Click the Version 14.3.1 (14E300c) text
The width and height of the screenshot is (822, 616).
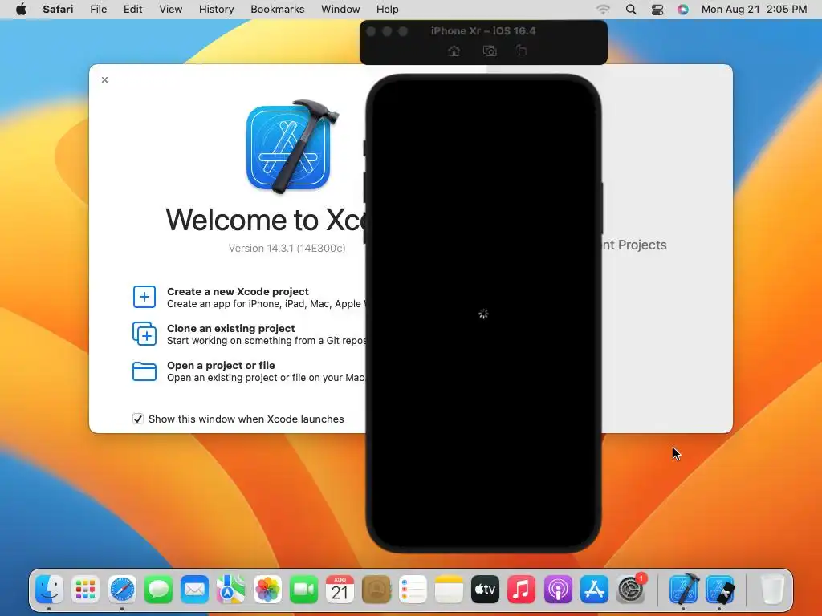287,249
